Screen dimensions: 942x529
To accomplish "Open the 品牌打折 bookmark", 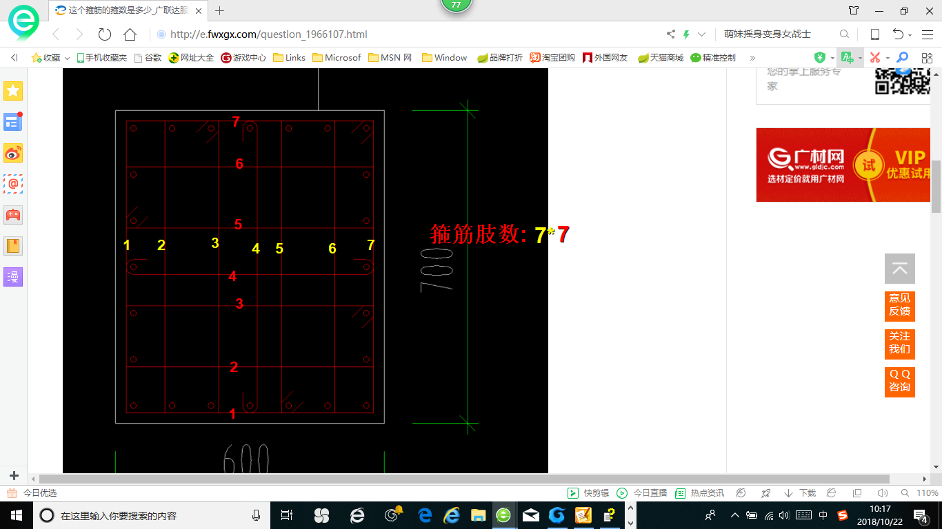I will tap(500, 58).
